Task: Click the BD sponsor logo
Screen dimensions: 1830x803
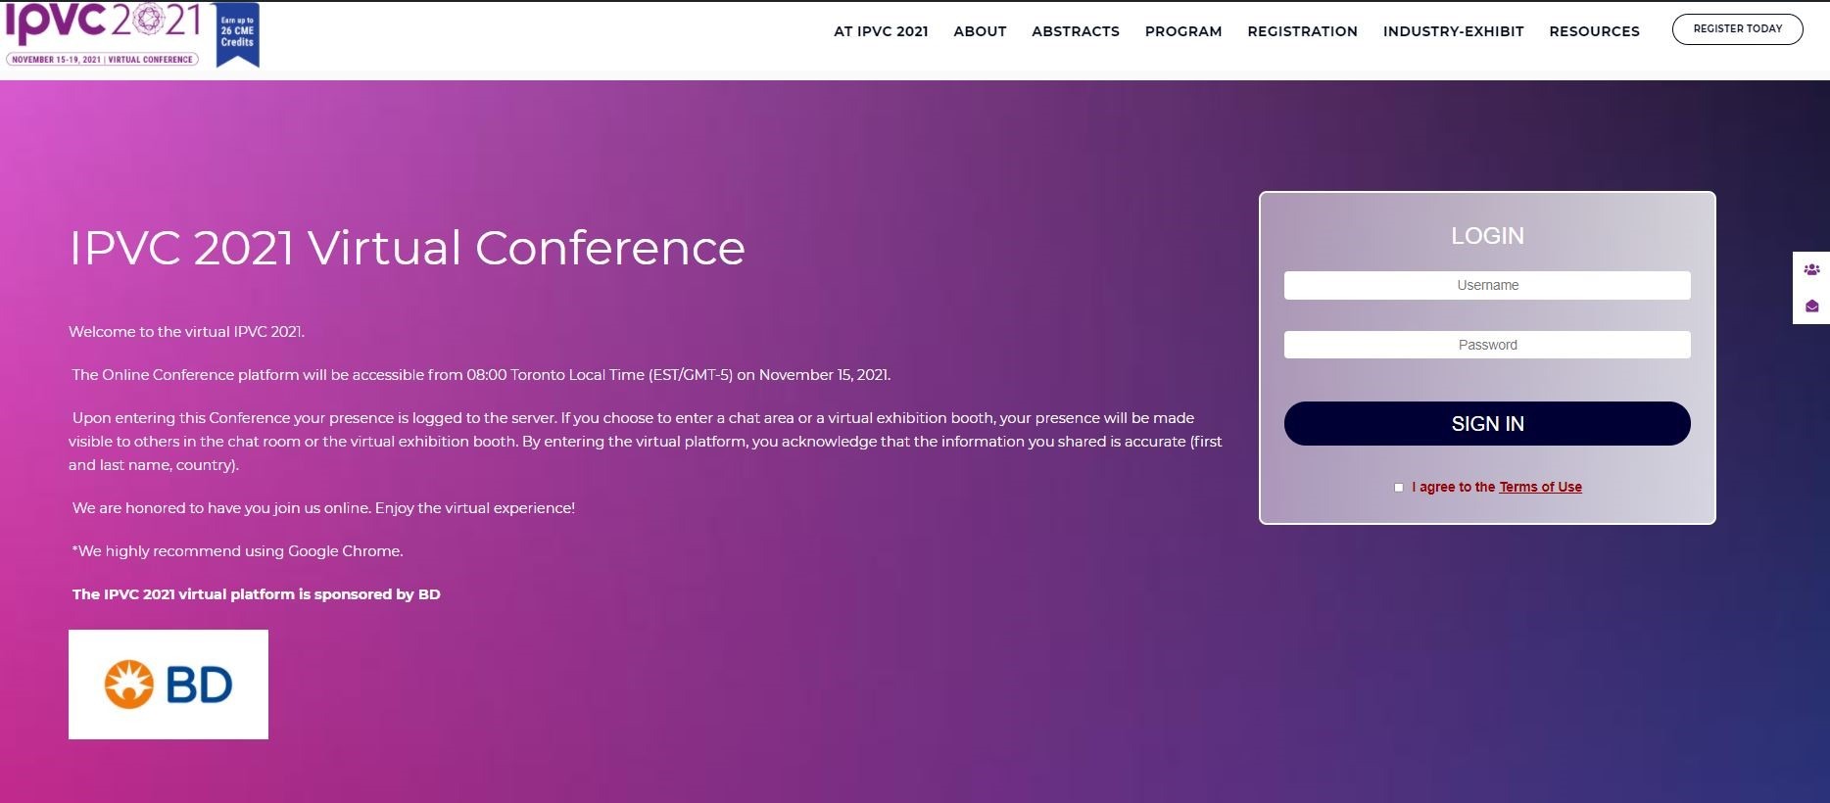Action: [169, 684]
